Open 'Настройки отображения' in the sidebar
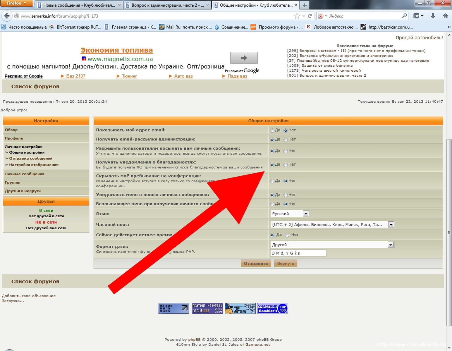Viewport: 452px width, 351px height. click(x=34, y=165)
